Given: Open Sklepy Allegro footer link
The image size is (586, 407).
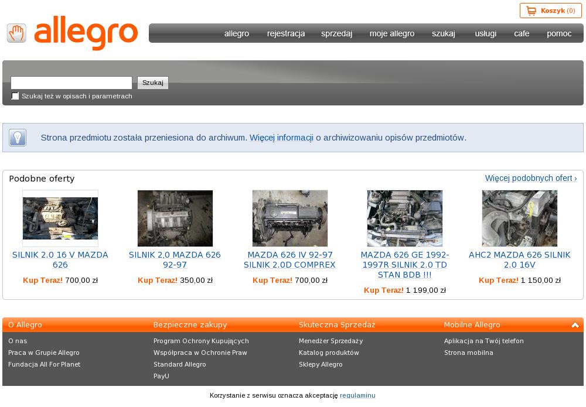Looking at the screenshot, I should click(x=321, y=364).
